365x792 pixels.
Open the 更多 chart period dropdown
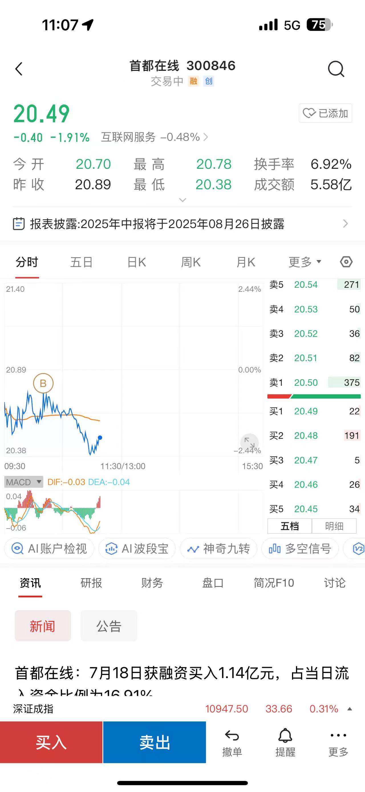click(x=305, y=262)
